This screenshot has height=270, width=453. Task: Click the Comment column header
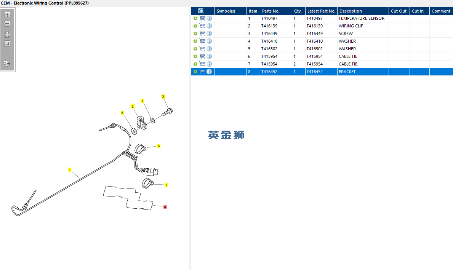(441, 11)
